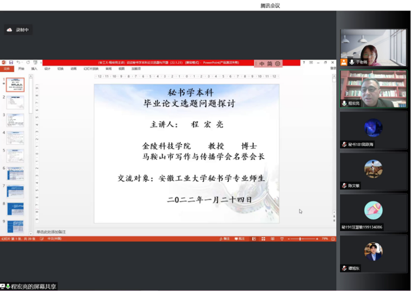Viewport: 411px width, 291px height.
Task: Open the Undo history dropdown arrow
Action: [22, 63]
